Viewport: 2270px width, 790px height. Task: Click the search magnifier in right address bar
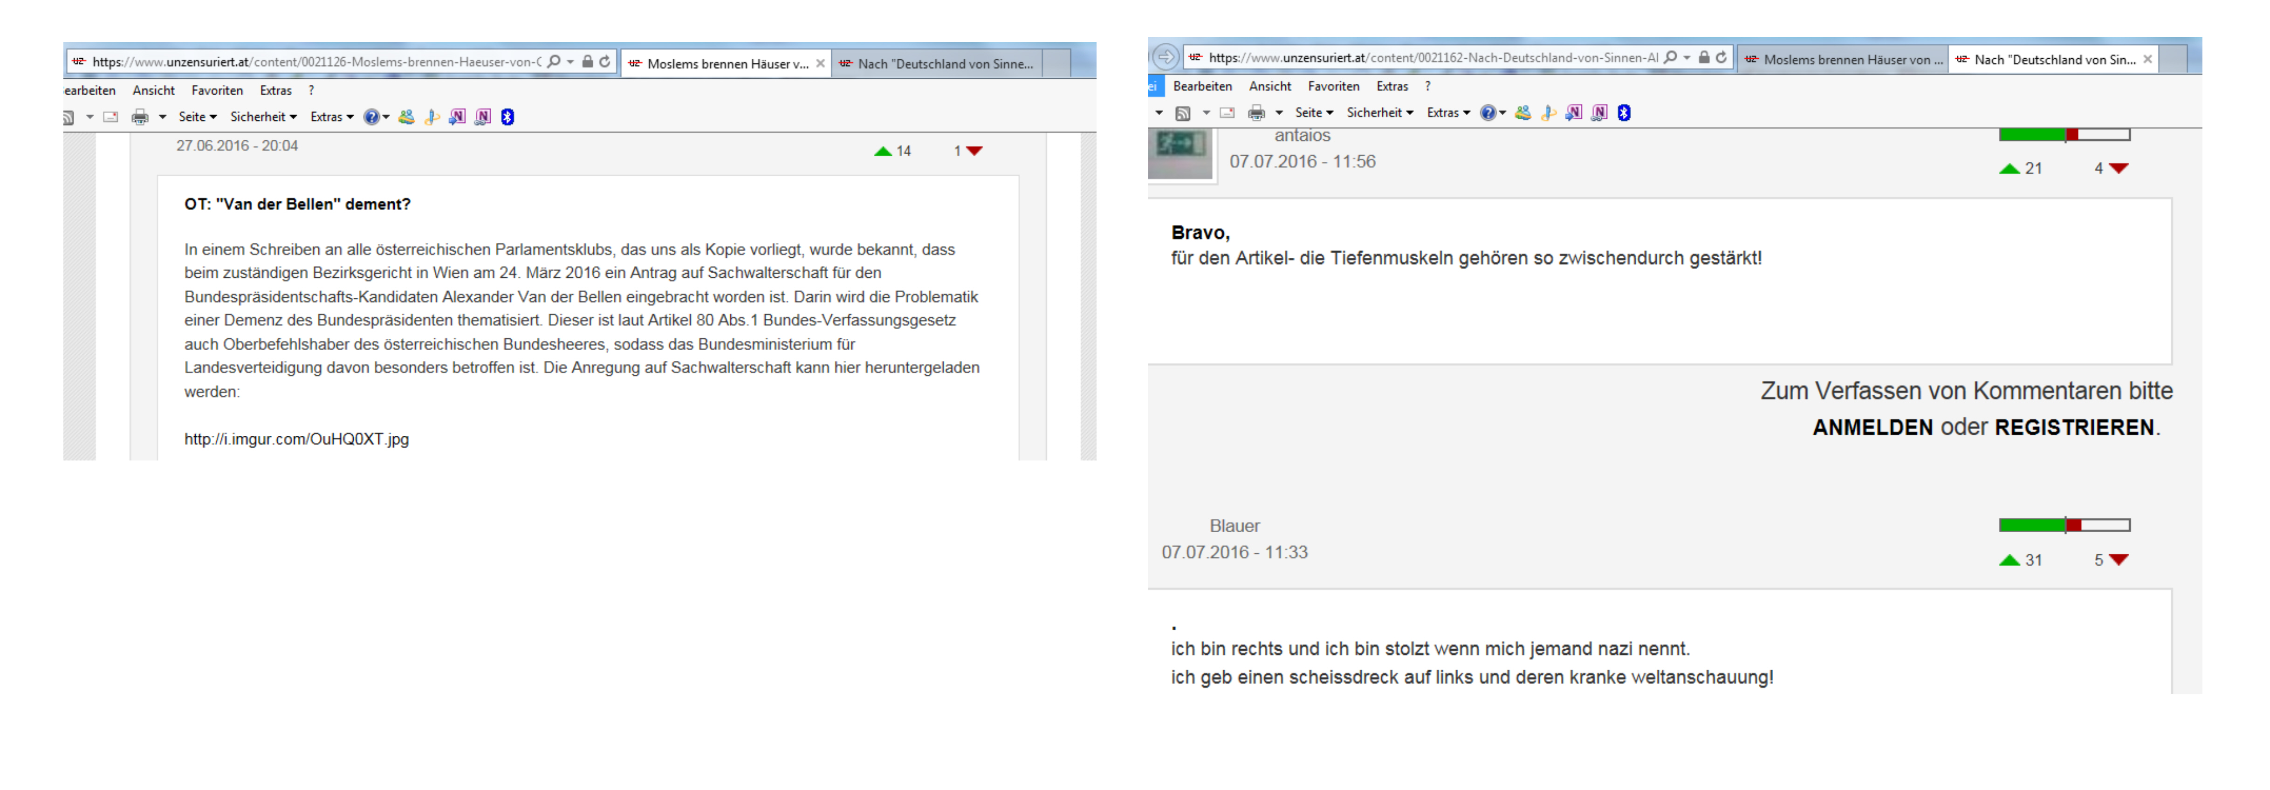1670,57
